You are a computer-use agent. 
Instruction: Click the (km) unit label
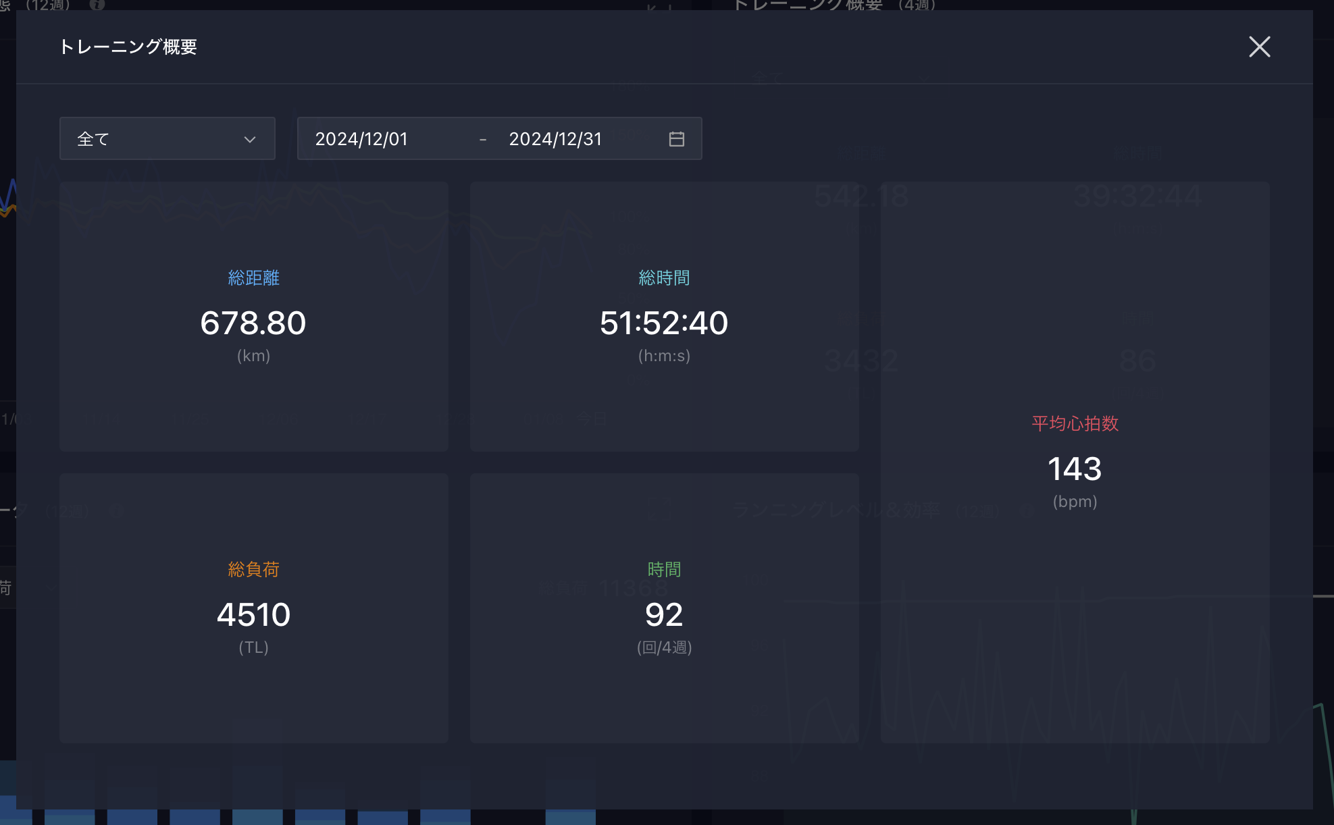[253, 356]
